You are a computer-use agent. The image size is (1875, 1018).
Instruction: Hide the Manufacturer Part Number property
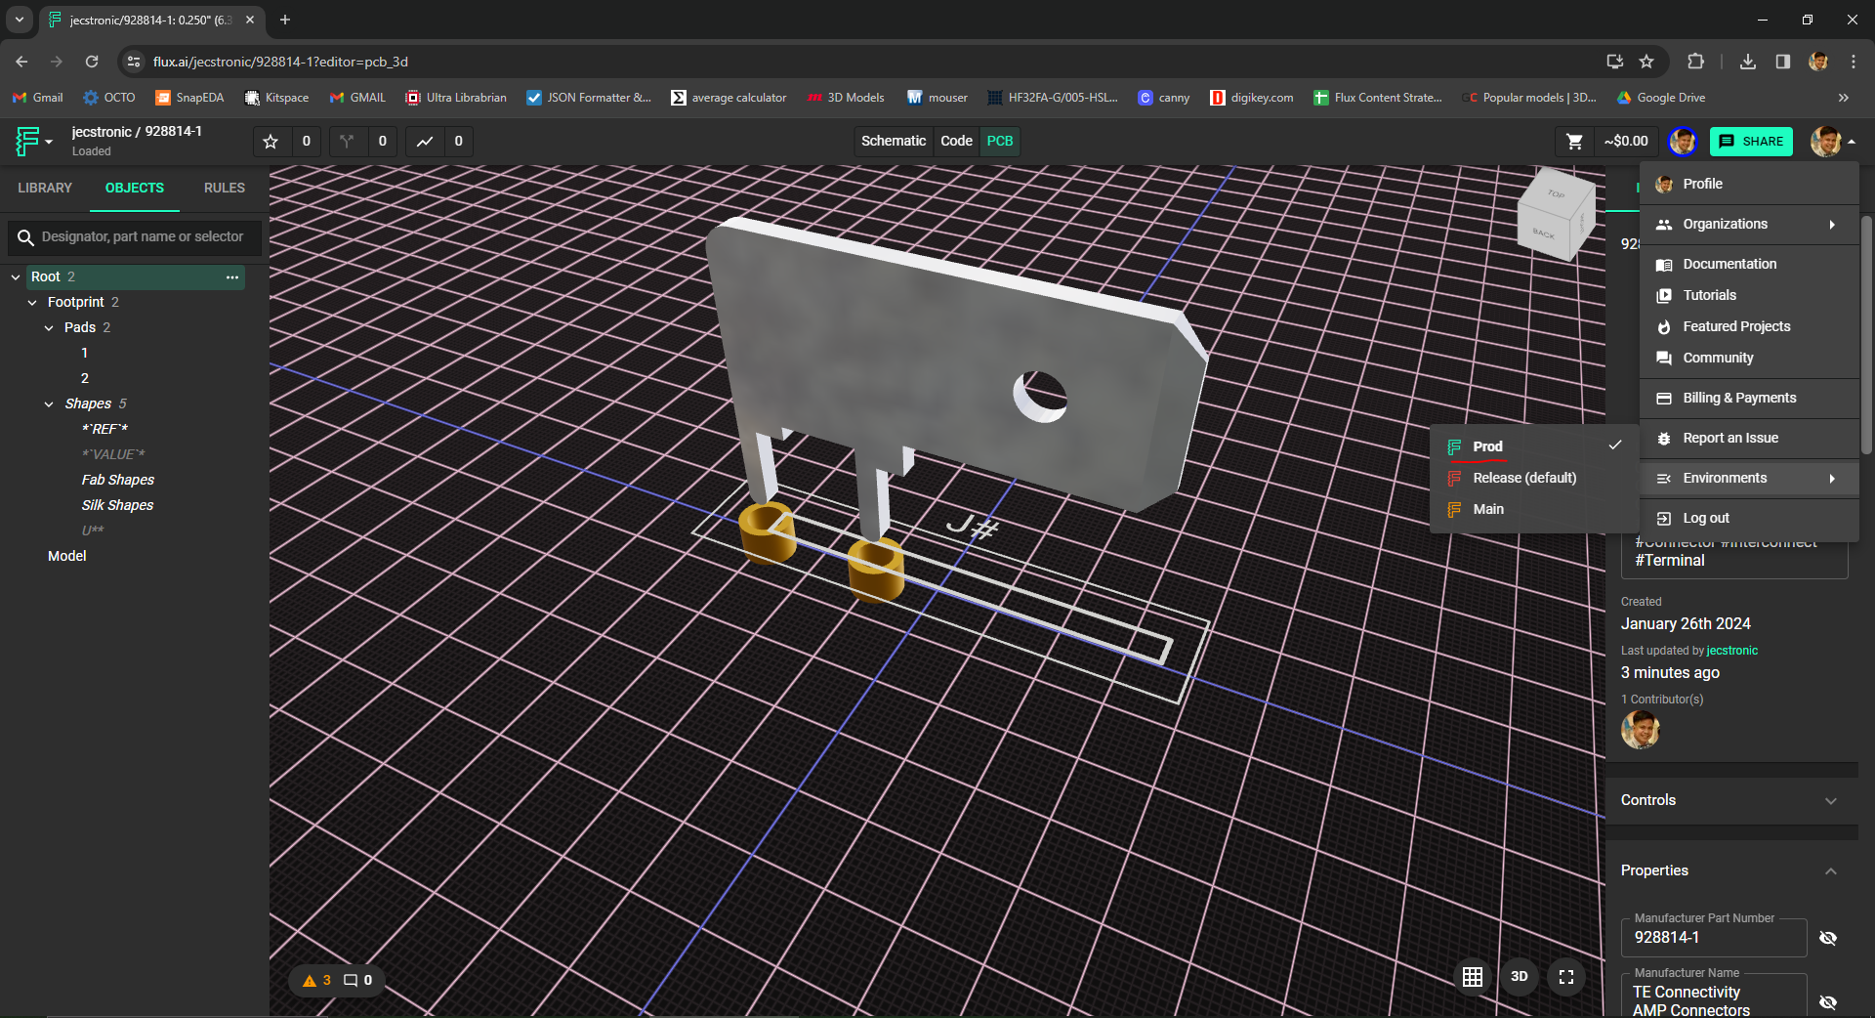[1828, 938]
